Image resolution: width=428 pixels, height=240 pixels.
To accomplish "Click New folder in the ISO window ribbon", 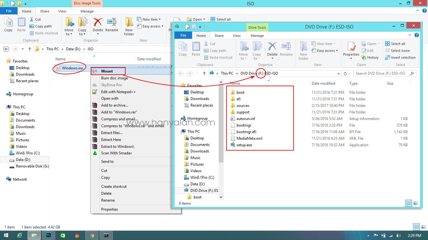I will 129,26.
